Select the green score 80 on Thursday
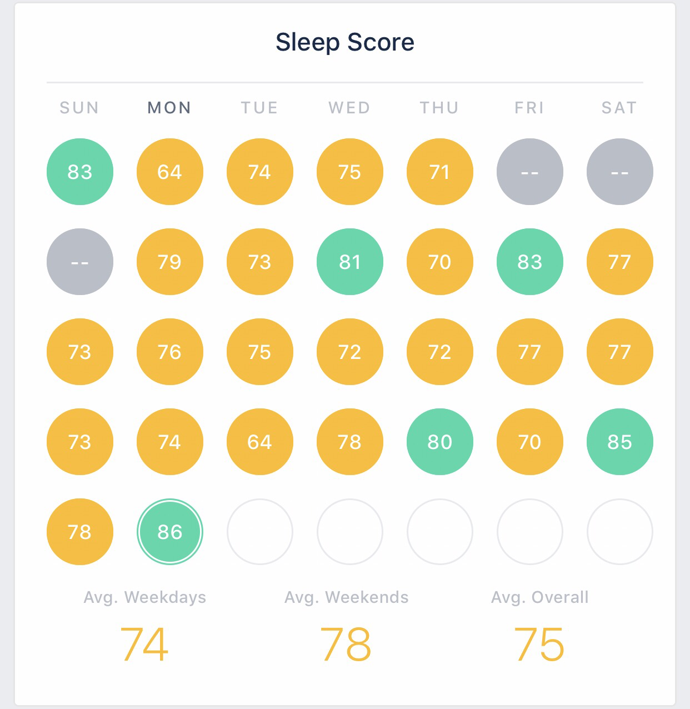 (x=439, y=442)
